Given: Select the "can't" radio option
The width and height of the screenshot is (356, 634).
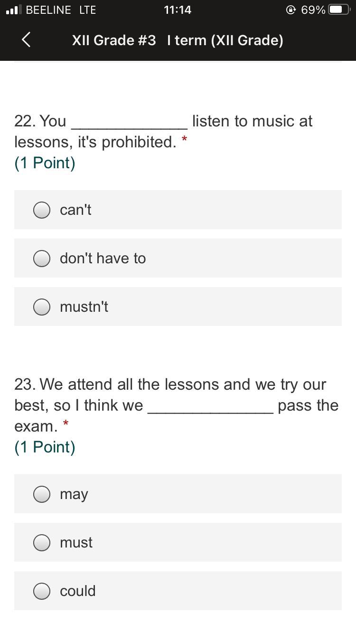Looking at the screenshot, I should [x=42, y=210].
